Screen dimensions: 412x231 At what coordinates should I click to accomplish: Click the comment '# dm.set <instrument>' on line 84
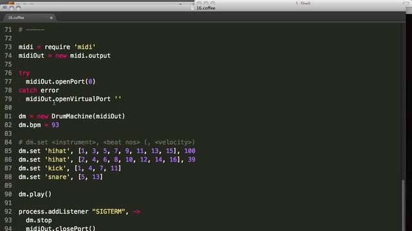[57, 142]
